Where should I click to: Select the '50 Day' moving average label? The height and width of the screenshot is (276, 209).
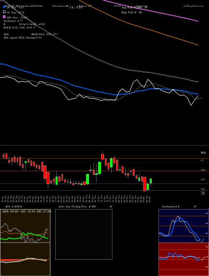coord(15,13)
